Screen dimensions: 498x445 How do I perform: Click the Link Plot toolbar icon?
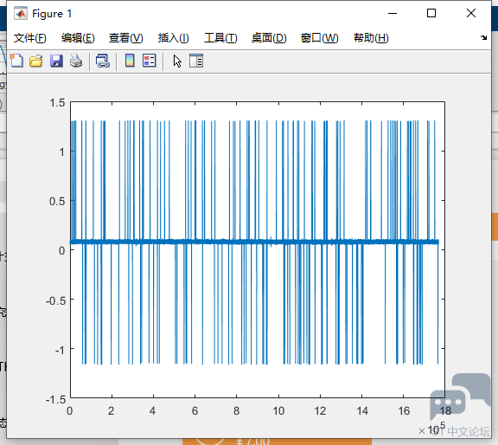(103, 61)
